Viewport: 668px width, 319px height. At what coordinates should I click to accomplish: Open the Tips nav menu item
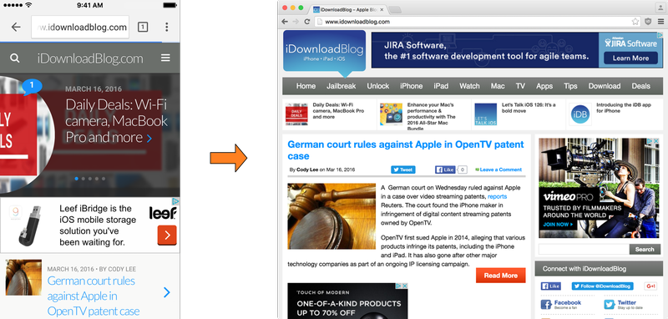coord(570,86)
